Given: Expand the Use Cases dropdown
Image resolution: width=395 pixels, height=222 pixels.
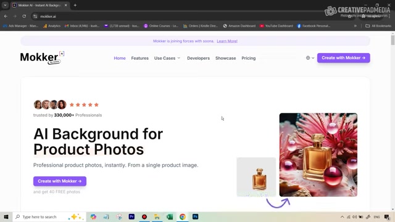Looking at the screenshot, I should coord(167,58).
